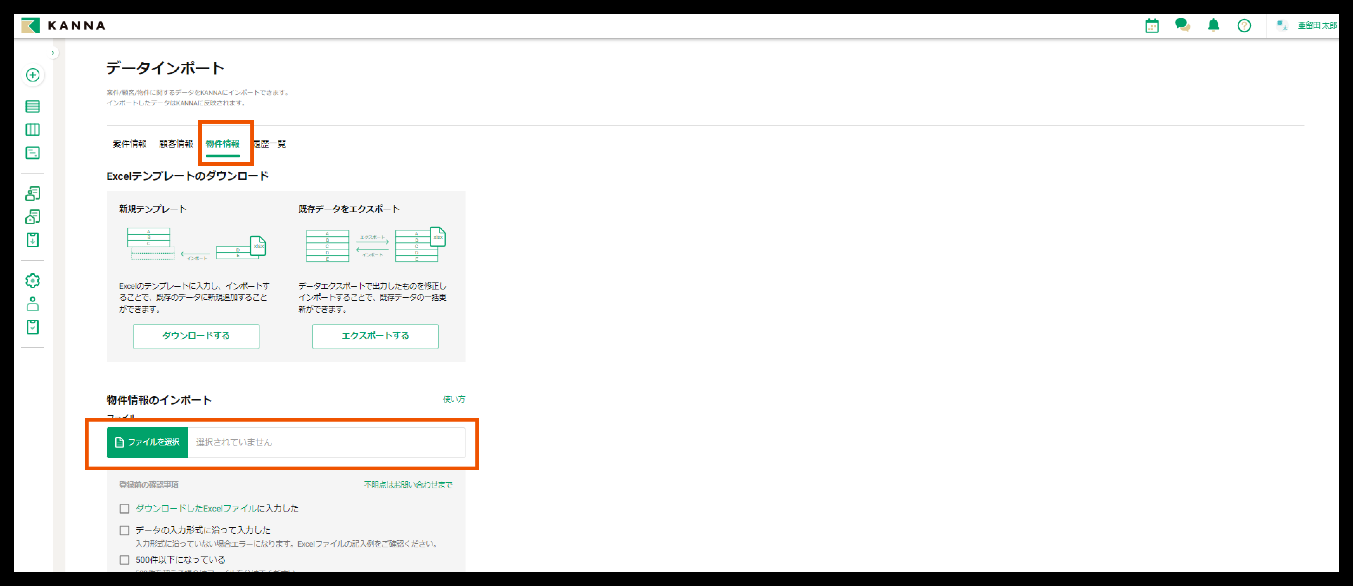Click the plus create icon in sidebar

tap(33, 75)
